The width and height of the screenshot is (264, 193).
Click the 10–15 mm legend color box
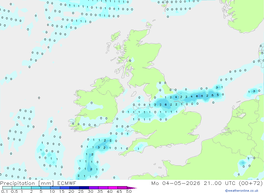click(x=55, y=188)
